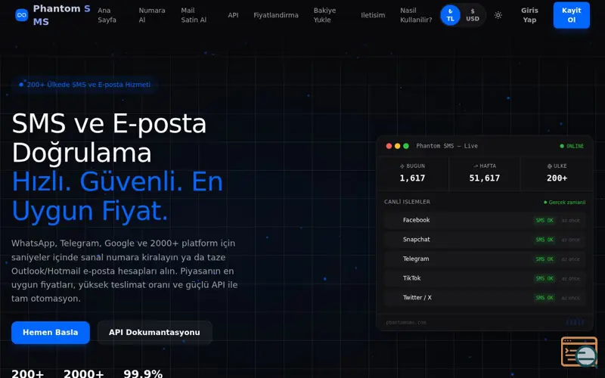
Task: Open the API nav link
Action: [x=233, y=15]
